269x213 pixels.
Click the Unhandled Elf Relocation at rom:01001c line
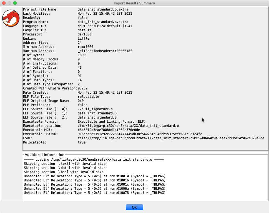pyautogui.click(x=95, y=184)
